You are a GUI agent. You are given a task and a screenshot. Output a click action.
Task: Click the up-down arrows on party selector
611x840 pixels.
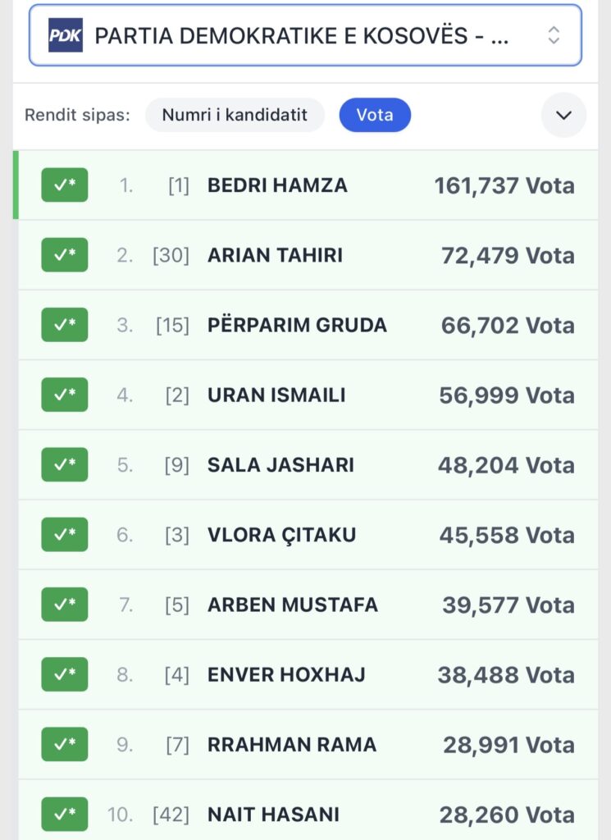(554, 35)
